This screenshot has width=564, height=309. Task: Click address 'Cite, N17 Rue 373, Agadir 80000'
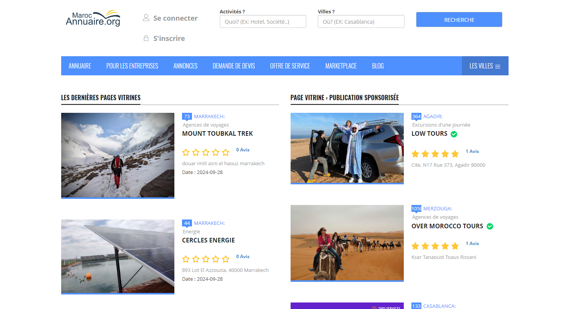[449, 165]
